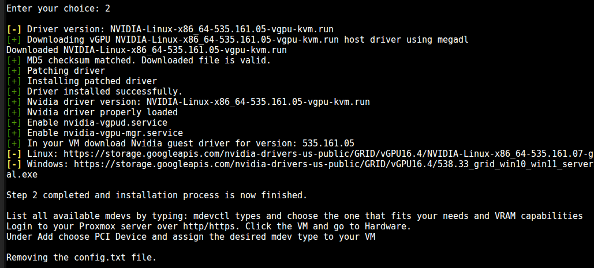Click the [+] marker beside Installing patched driver
Screen dimensions: 594x268
click(x=14, y=81)
